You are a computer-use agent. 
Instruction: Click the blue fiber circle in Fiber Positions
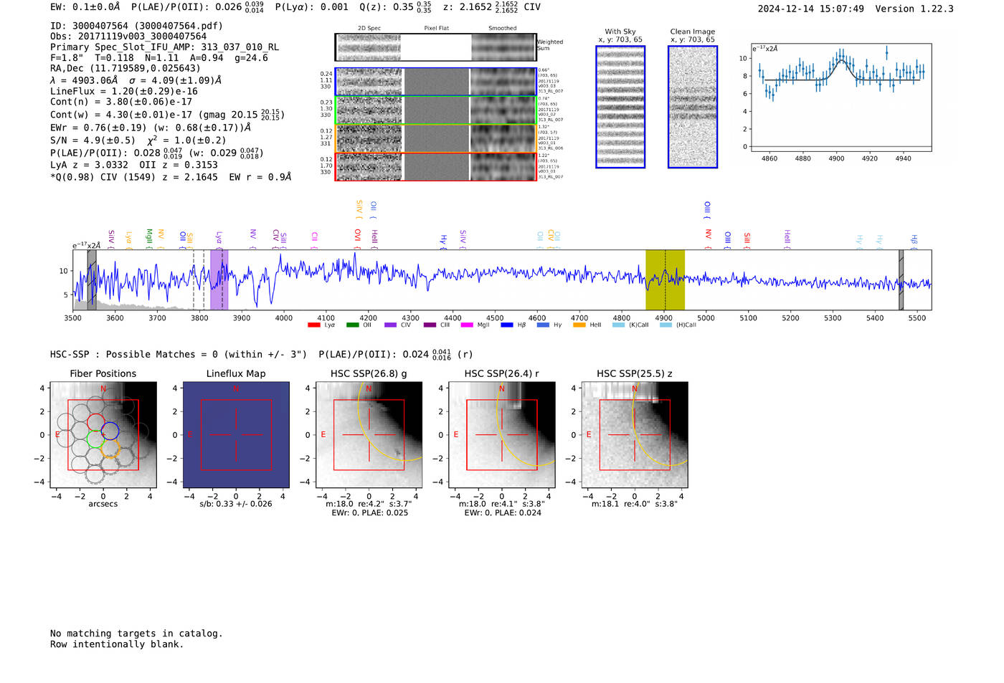tap(110, 431)
